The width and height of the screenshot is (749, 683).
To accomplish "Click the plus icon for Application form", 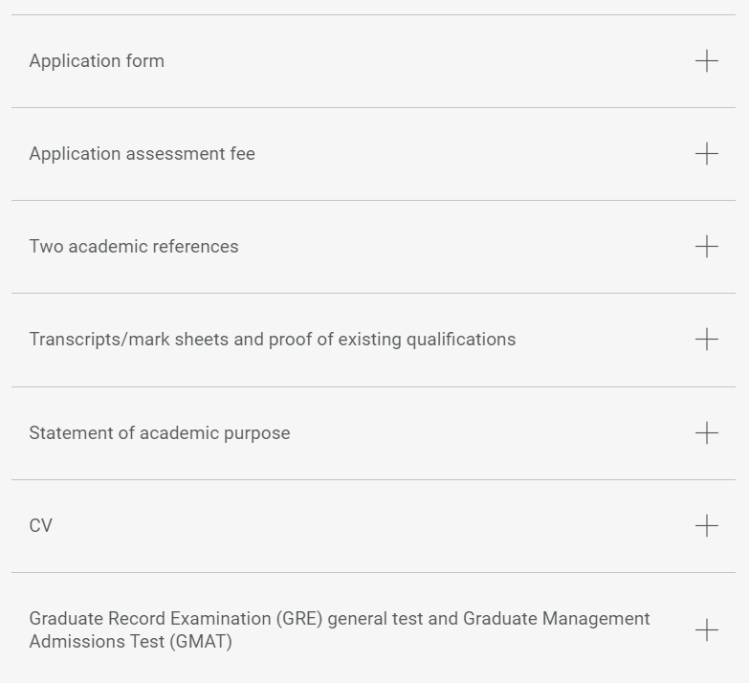I will pos(706,61).
